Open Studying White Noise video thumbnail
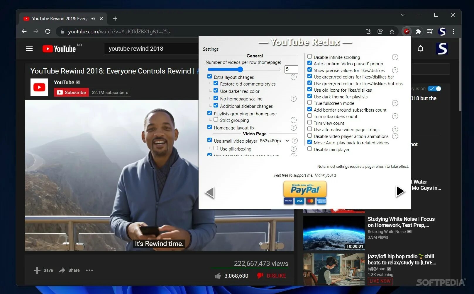Image resolution: width=474 pixels, height=294 pixels. coord(334,233)
